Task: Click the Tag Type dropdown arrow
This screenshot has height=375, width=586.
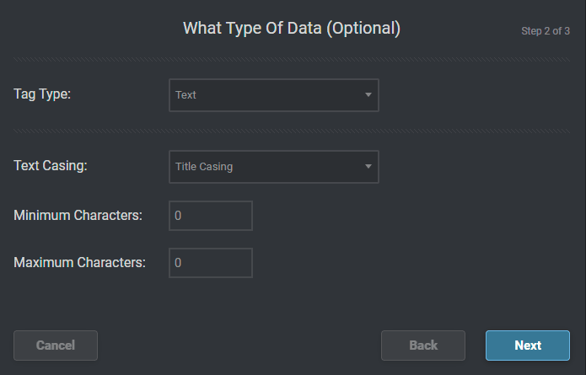Action: [x=368, y=95]
